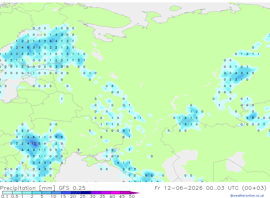This screenshot has width=270, height=198.
Task: Click the legend label '50'
Action: click(132, 196)
